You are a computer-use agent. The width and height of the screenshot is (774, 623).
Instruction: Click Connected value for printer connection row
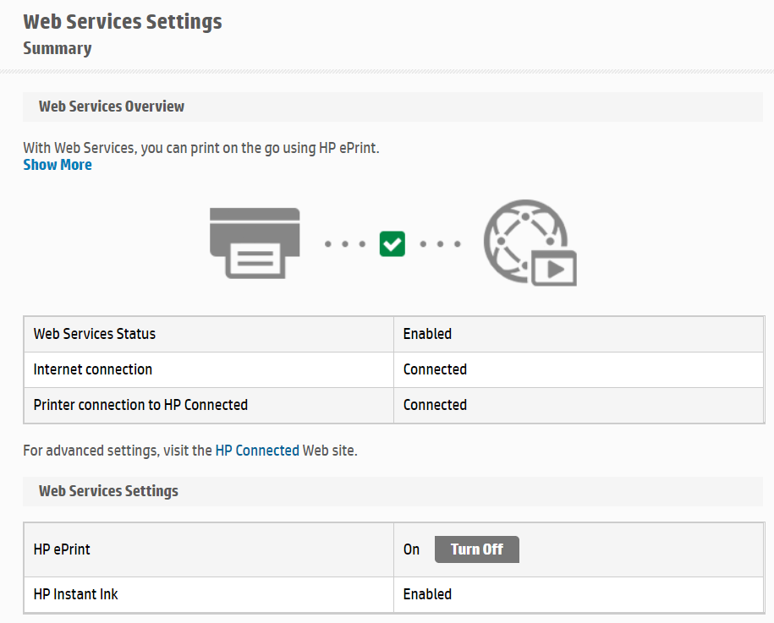point(435,405)
